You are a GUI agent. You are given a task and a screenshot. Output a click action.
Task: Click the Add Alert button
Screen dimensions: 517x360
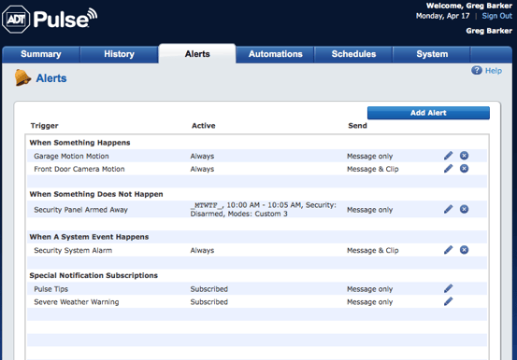[428, 113]
